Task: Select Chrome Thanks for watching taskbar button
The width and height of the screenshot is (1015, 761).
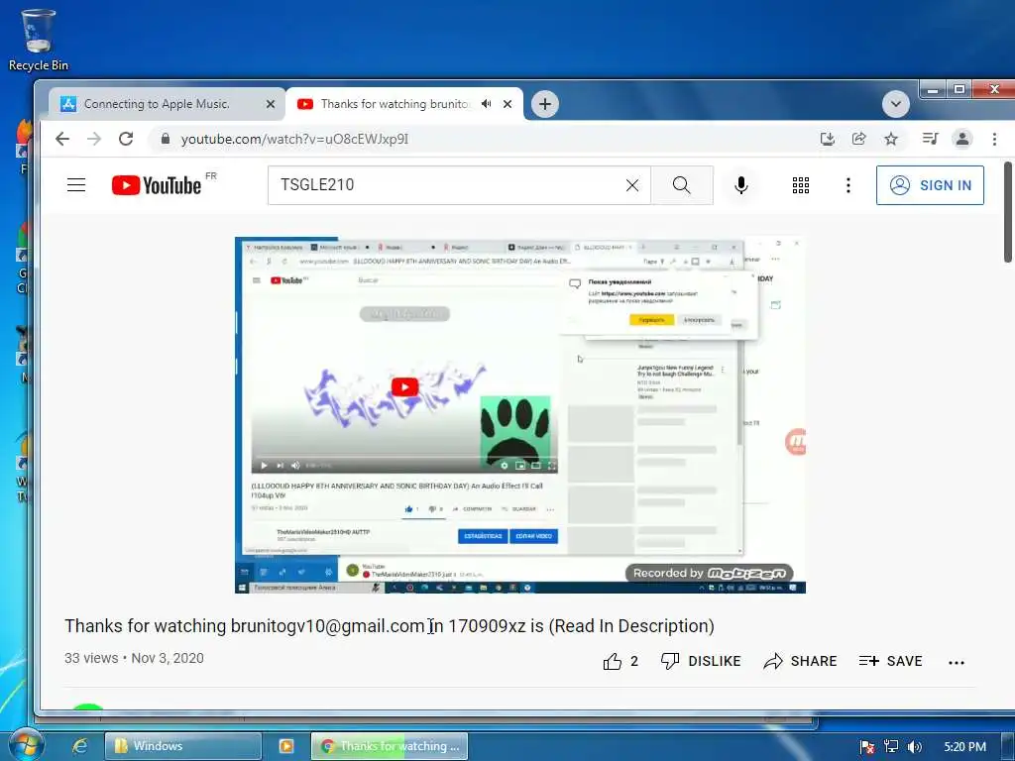Action: coord(390,745)
